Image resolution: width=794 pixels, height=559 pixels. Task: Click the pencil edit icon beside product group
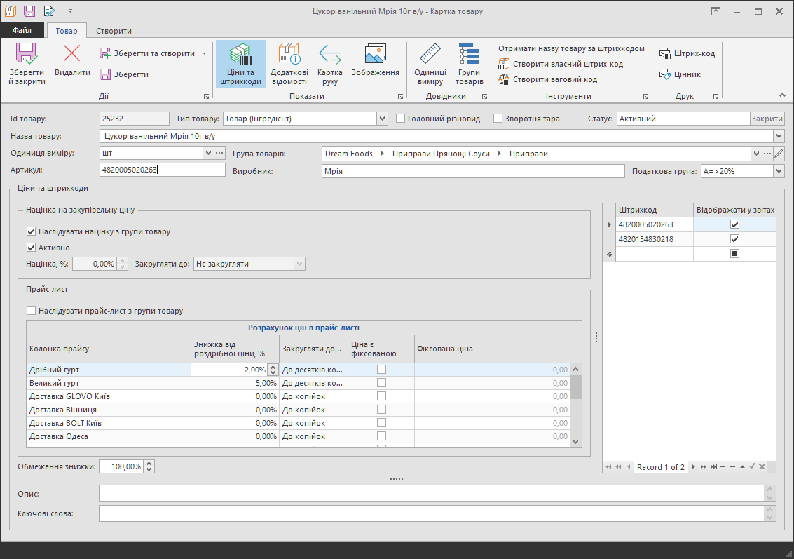click(x=779, y=154)
